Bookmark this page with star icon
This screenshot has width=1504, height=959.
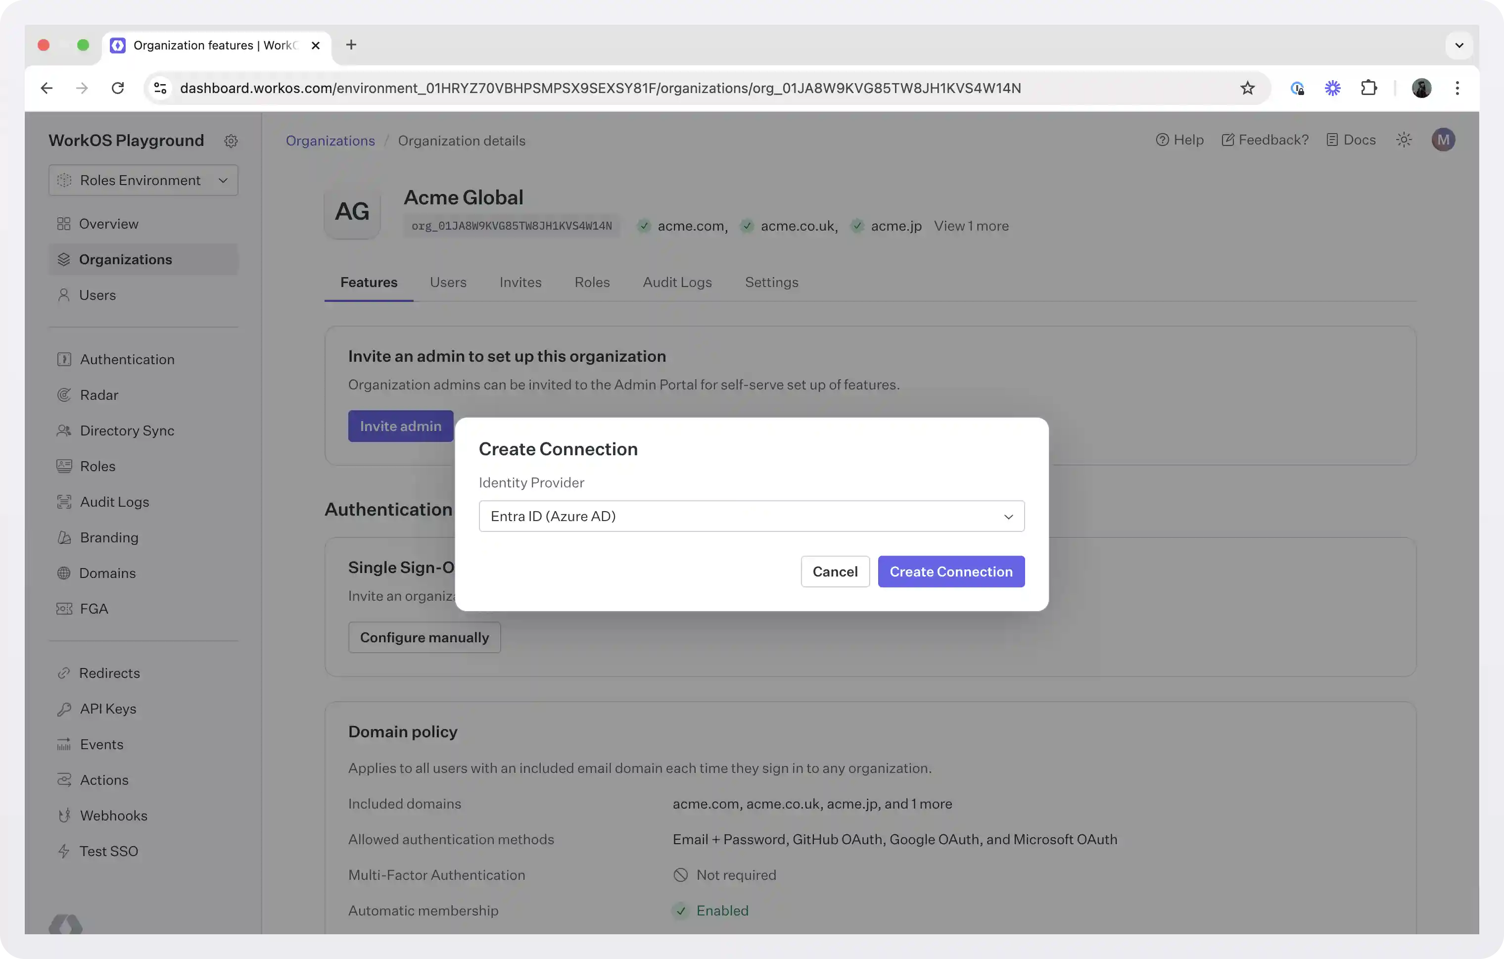[x=1247, y=88]
